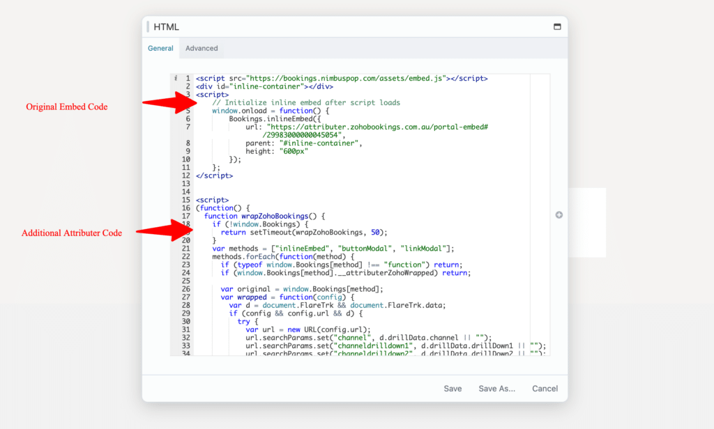714x429 pixels.
Task: Cancel the HTML module edits
Action: (x=545, y=389)
